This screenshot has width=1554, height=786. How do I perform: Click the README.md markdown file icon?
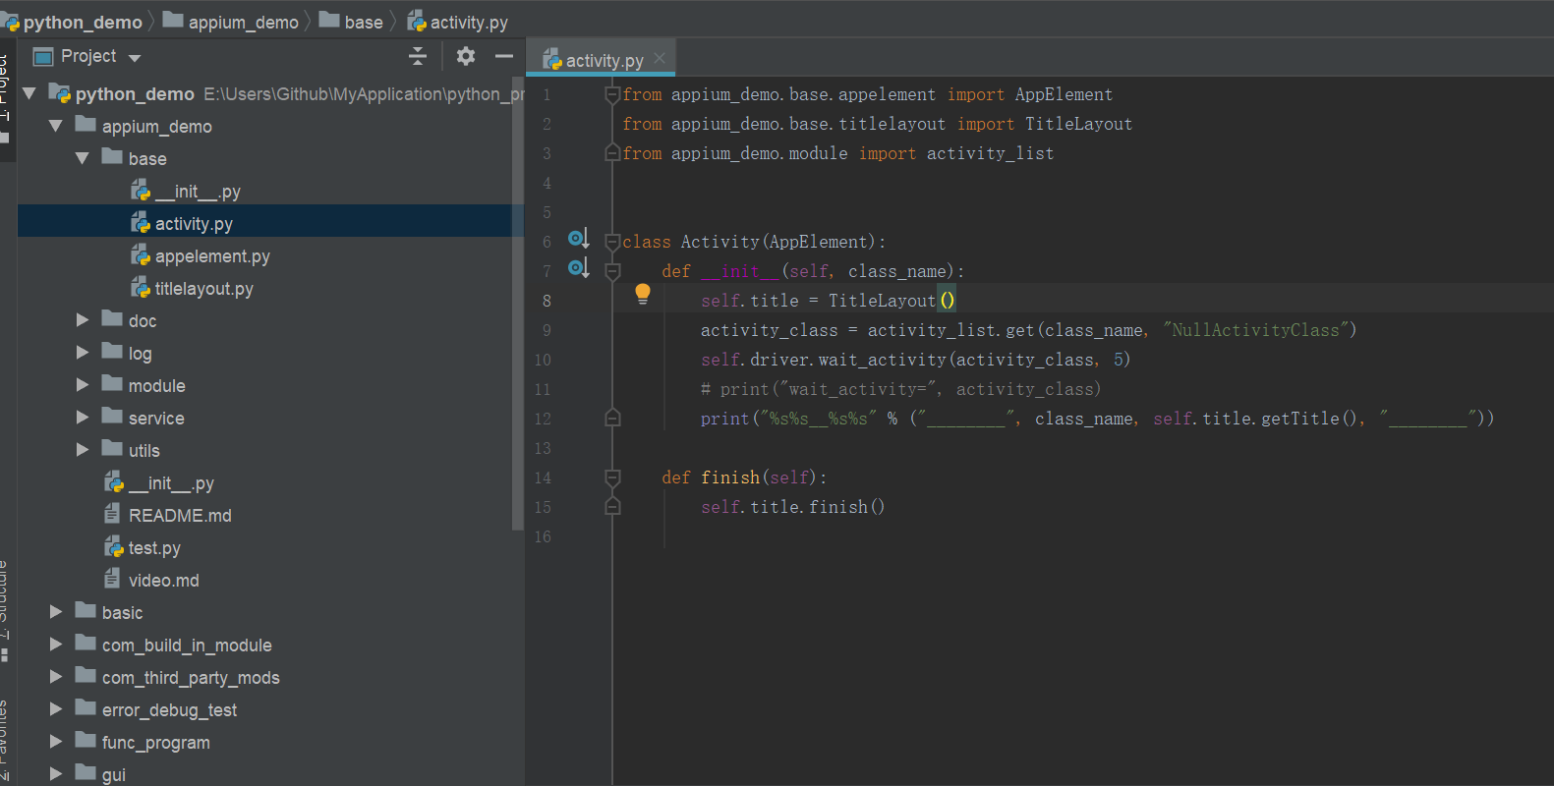click(113, 514)
